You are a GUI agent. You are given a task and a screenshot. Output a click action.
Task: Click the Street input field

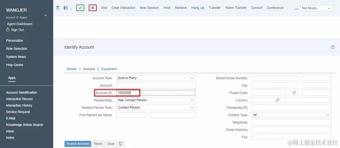pyautogui.click(x=275, y=78)
